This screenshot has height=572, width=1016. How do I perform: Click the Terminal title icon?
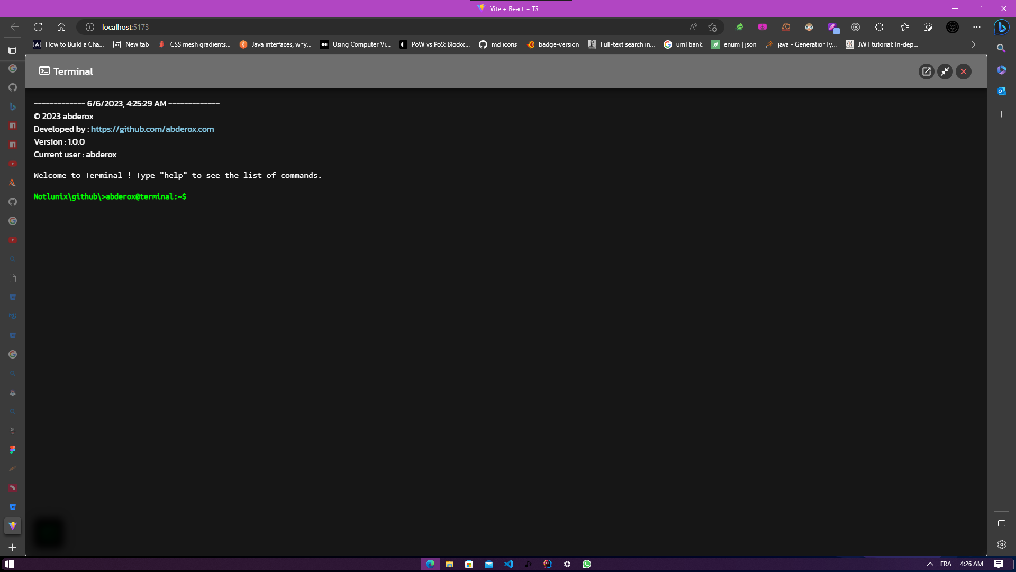coord(44,71)
